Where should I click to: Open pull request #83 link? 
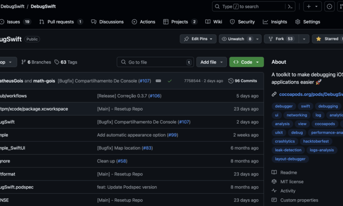pos(147,148)
